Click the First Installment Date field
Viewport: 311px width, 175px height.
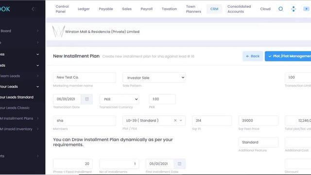tap(160, 164)
